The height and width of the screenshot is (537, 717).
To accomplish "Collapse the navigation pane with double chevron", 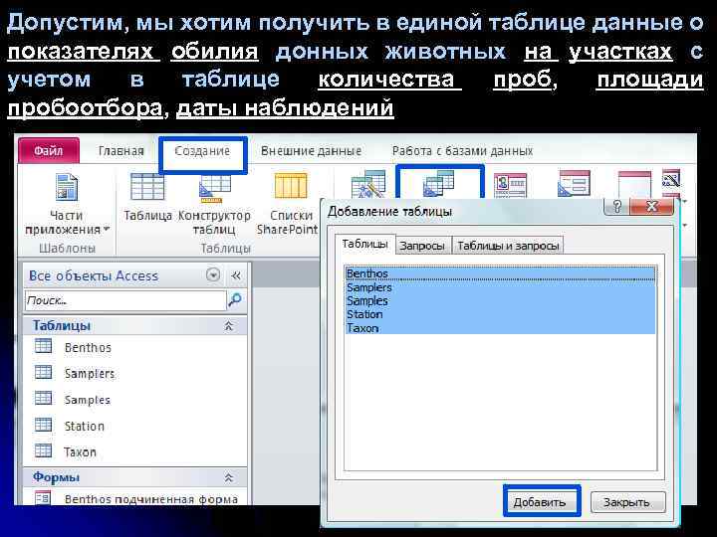I will point(236,275).
